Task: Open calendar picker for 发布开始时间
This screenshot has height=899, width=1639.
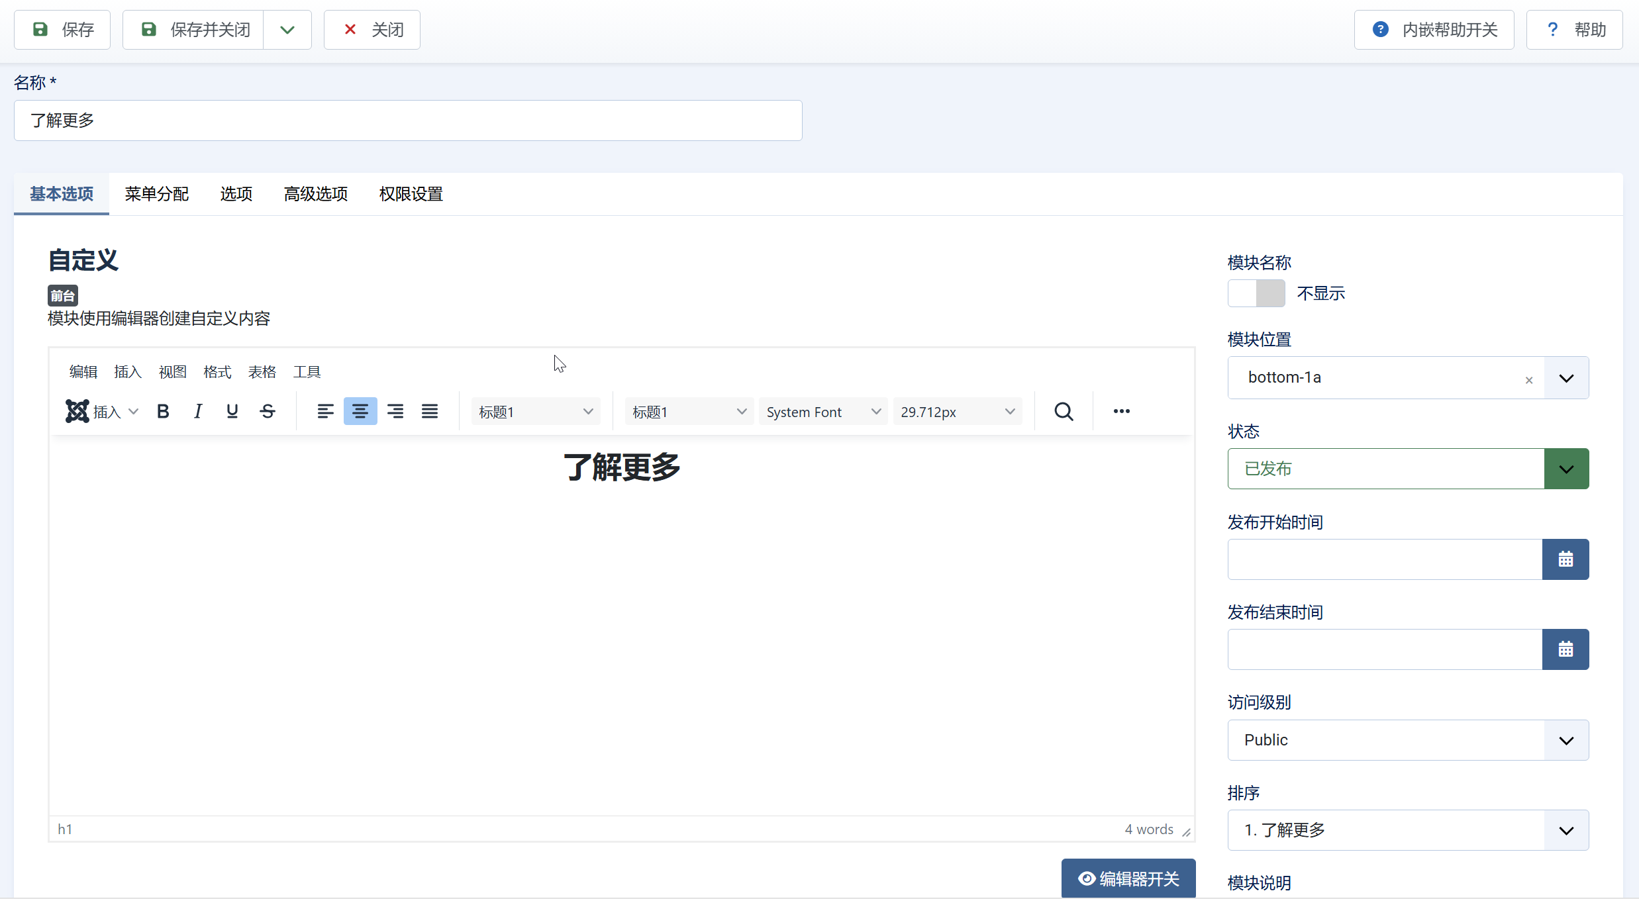Action: (x=1565, y=559)
